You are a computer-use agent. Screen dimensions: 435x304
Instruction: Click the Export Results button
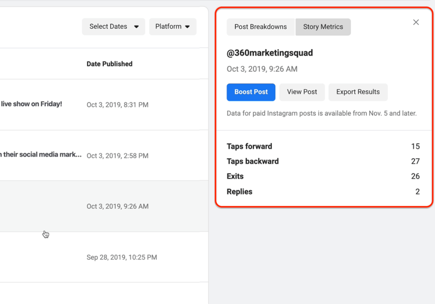click(x=358, y=92)
